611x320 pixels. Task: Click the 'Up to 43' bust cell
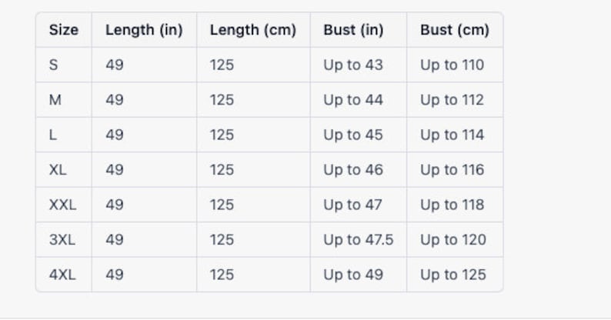(353, 65)
